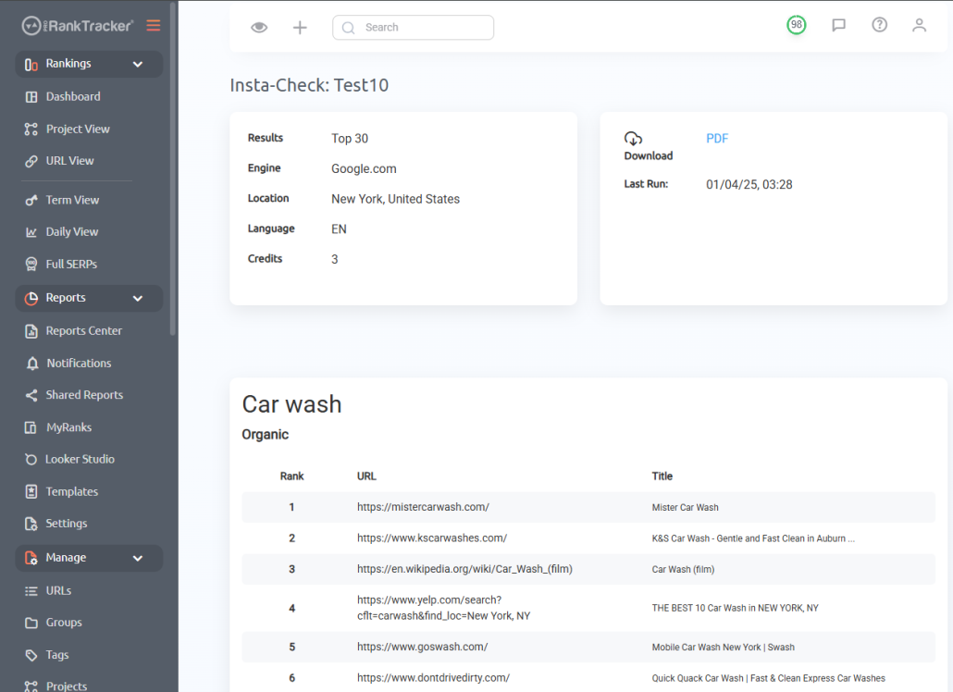Open Templates page
The image size is (953, 692).
72,491
